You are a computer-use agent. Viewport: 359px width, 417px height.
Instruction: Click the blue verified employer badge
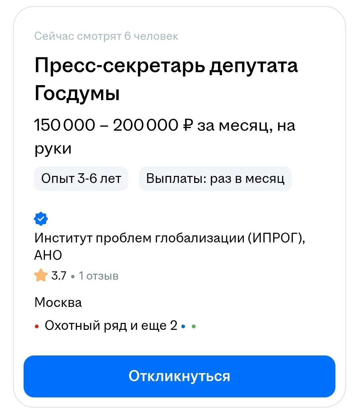tap(41, 219)
